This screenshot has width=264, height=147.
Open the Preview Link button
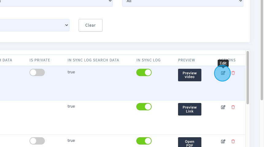point(190,109)
